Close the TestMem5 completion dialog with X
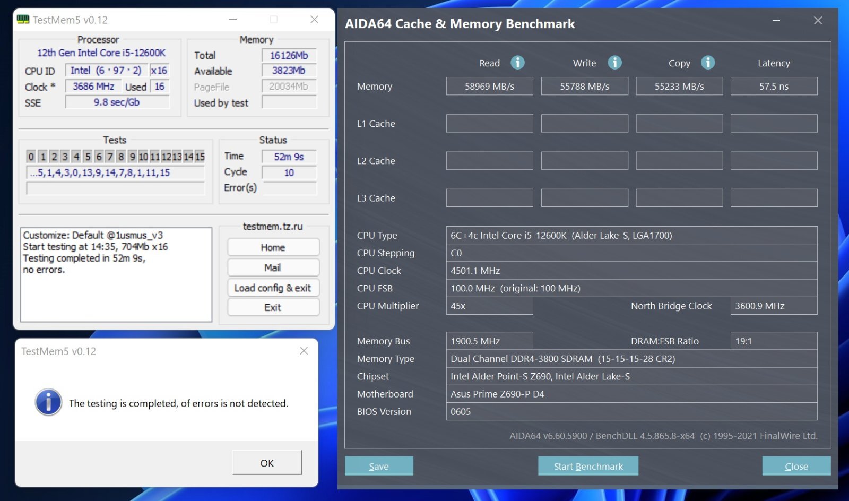The width and height of the screenshot is (849, 501). pyautogui.click(x=304, y=351)
